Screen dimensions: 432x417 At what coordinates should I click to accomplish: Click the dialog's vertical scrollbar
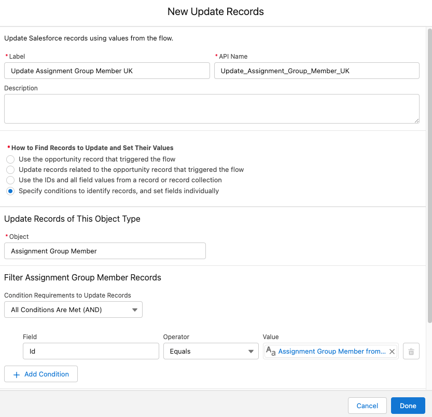pos(428,177)
